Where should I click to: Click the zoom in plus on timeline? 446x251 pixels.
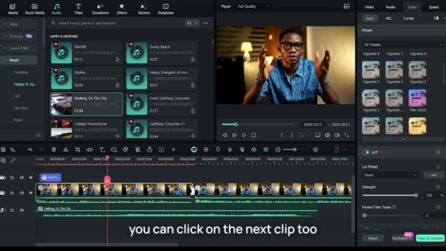coord(315,150)
